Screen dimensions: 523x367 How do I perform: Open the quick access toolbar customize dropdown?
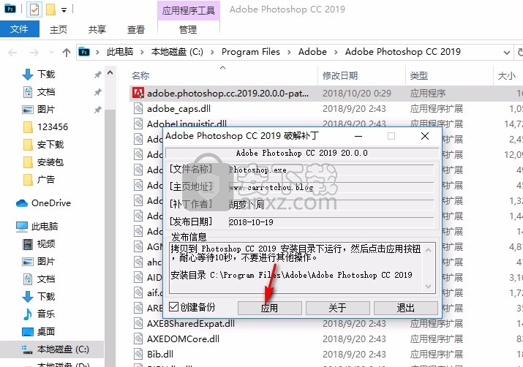coord(64,10)
